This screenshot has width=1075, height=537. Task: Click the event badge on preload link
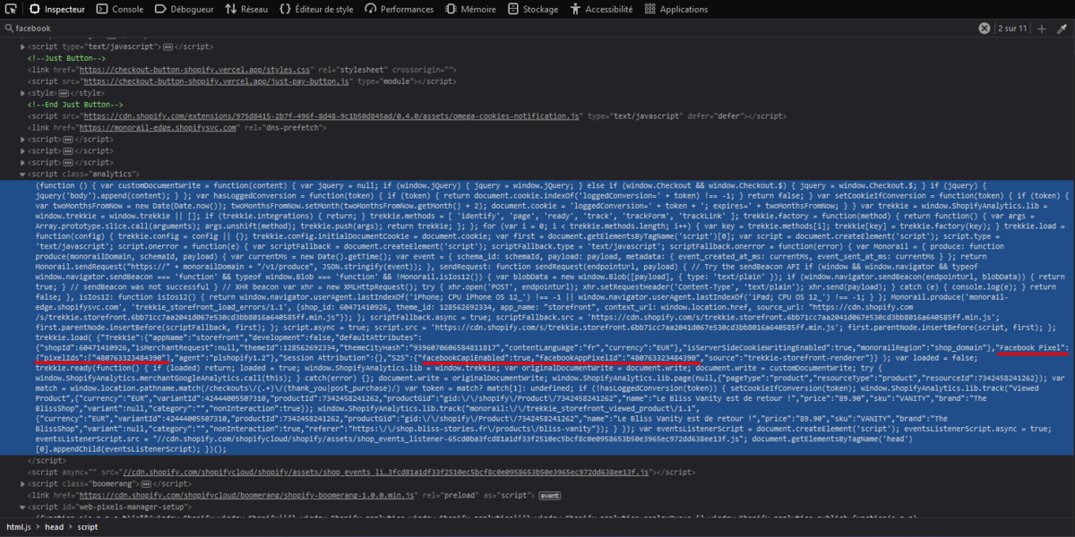click(x=549, y=495)
